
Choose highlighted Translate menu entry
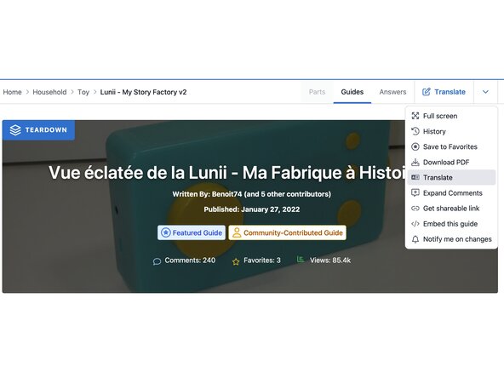pyautogui.click(x=451, y=177)
